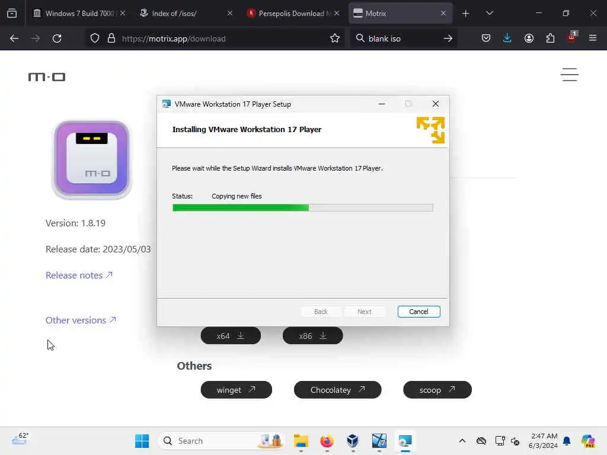Open the Firefox downloads panel

[x=507, y=39]
